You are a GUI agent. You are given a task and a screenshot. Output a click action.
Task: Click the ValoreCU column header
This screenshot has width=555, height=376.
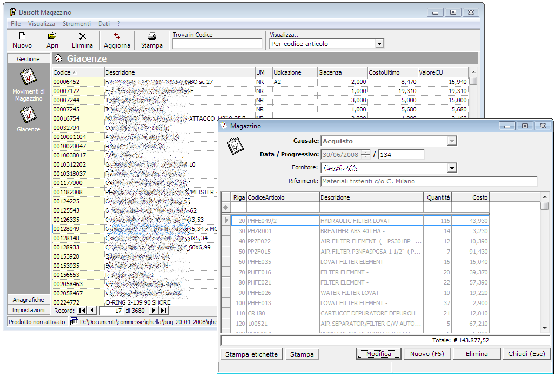443,72
